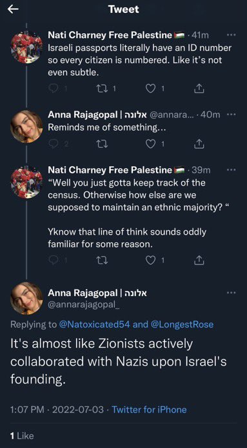Screen dimensions: 247x448
Task: View the 1 Like list
Action: tap(22, 436)
